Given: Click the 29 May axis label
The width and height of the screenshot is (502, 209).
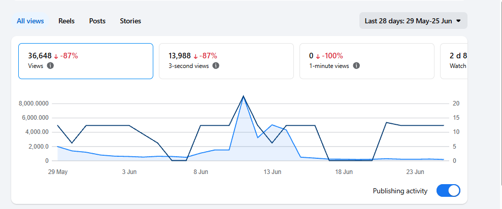Looking at the screenshot, I should click(x=58, y=172).
